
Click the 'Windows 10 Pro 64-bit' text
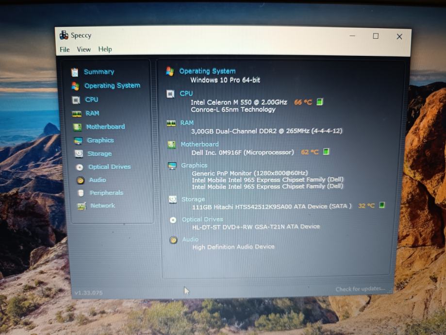click(x=225, y=80)
